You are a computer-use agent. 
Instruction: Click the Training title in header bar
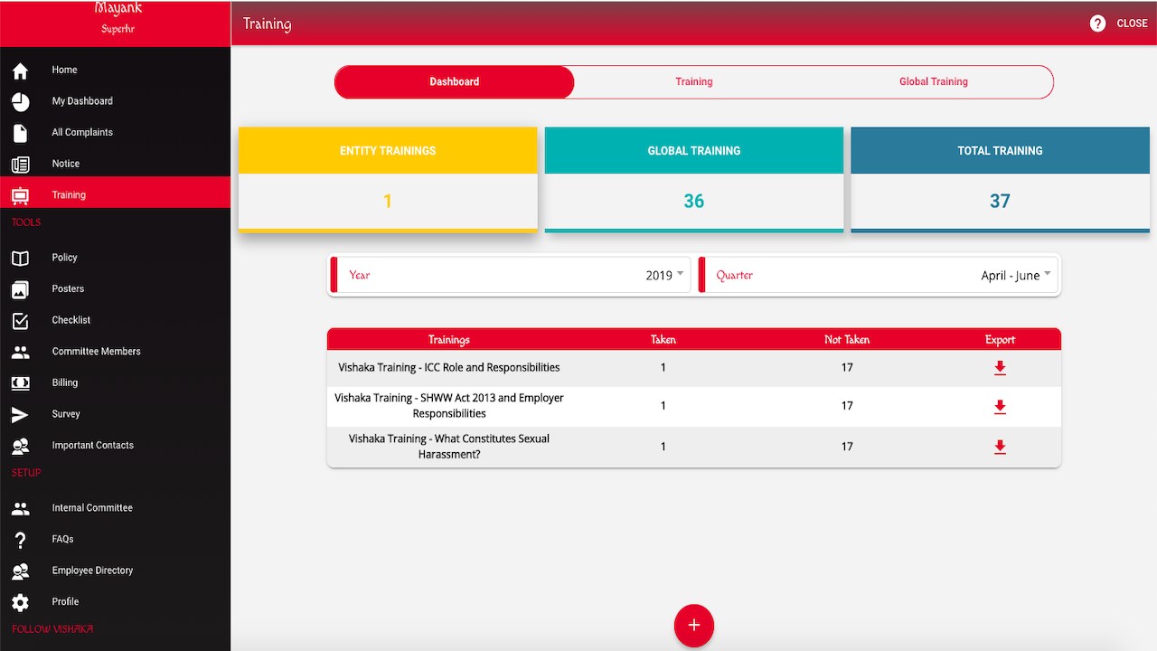coord(268,24)
